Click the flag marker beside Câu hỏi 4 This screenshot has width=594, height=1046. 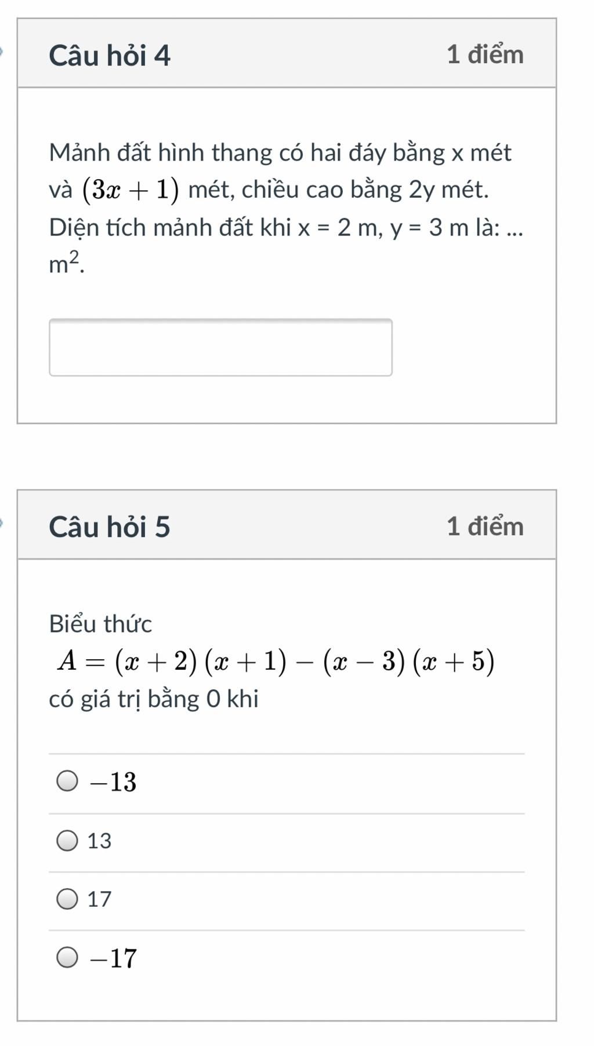[x=2, y=52]
